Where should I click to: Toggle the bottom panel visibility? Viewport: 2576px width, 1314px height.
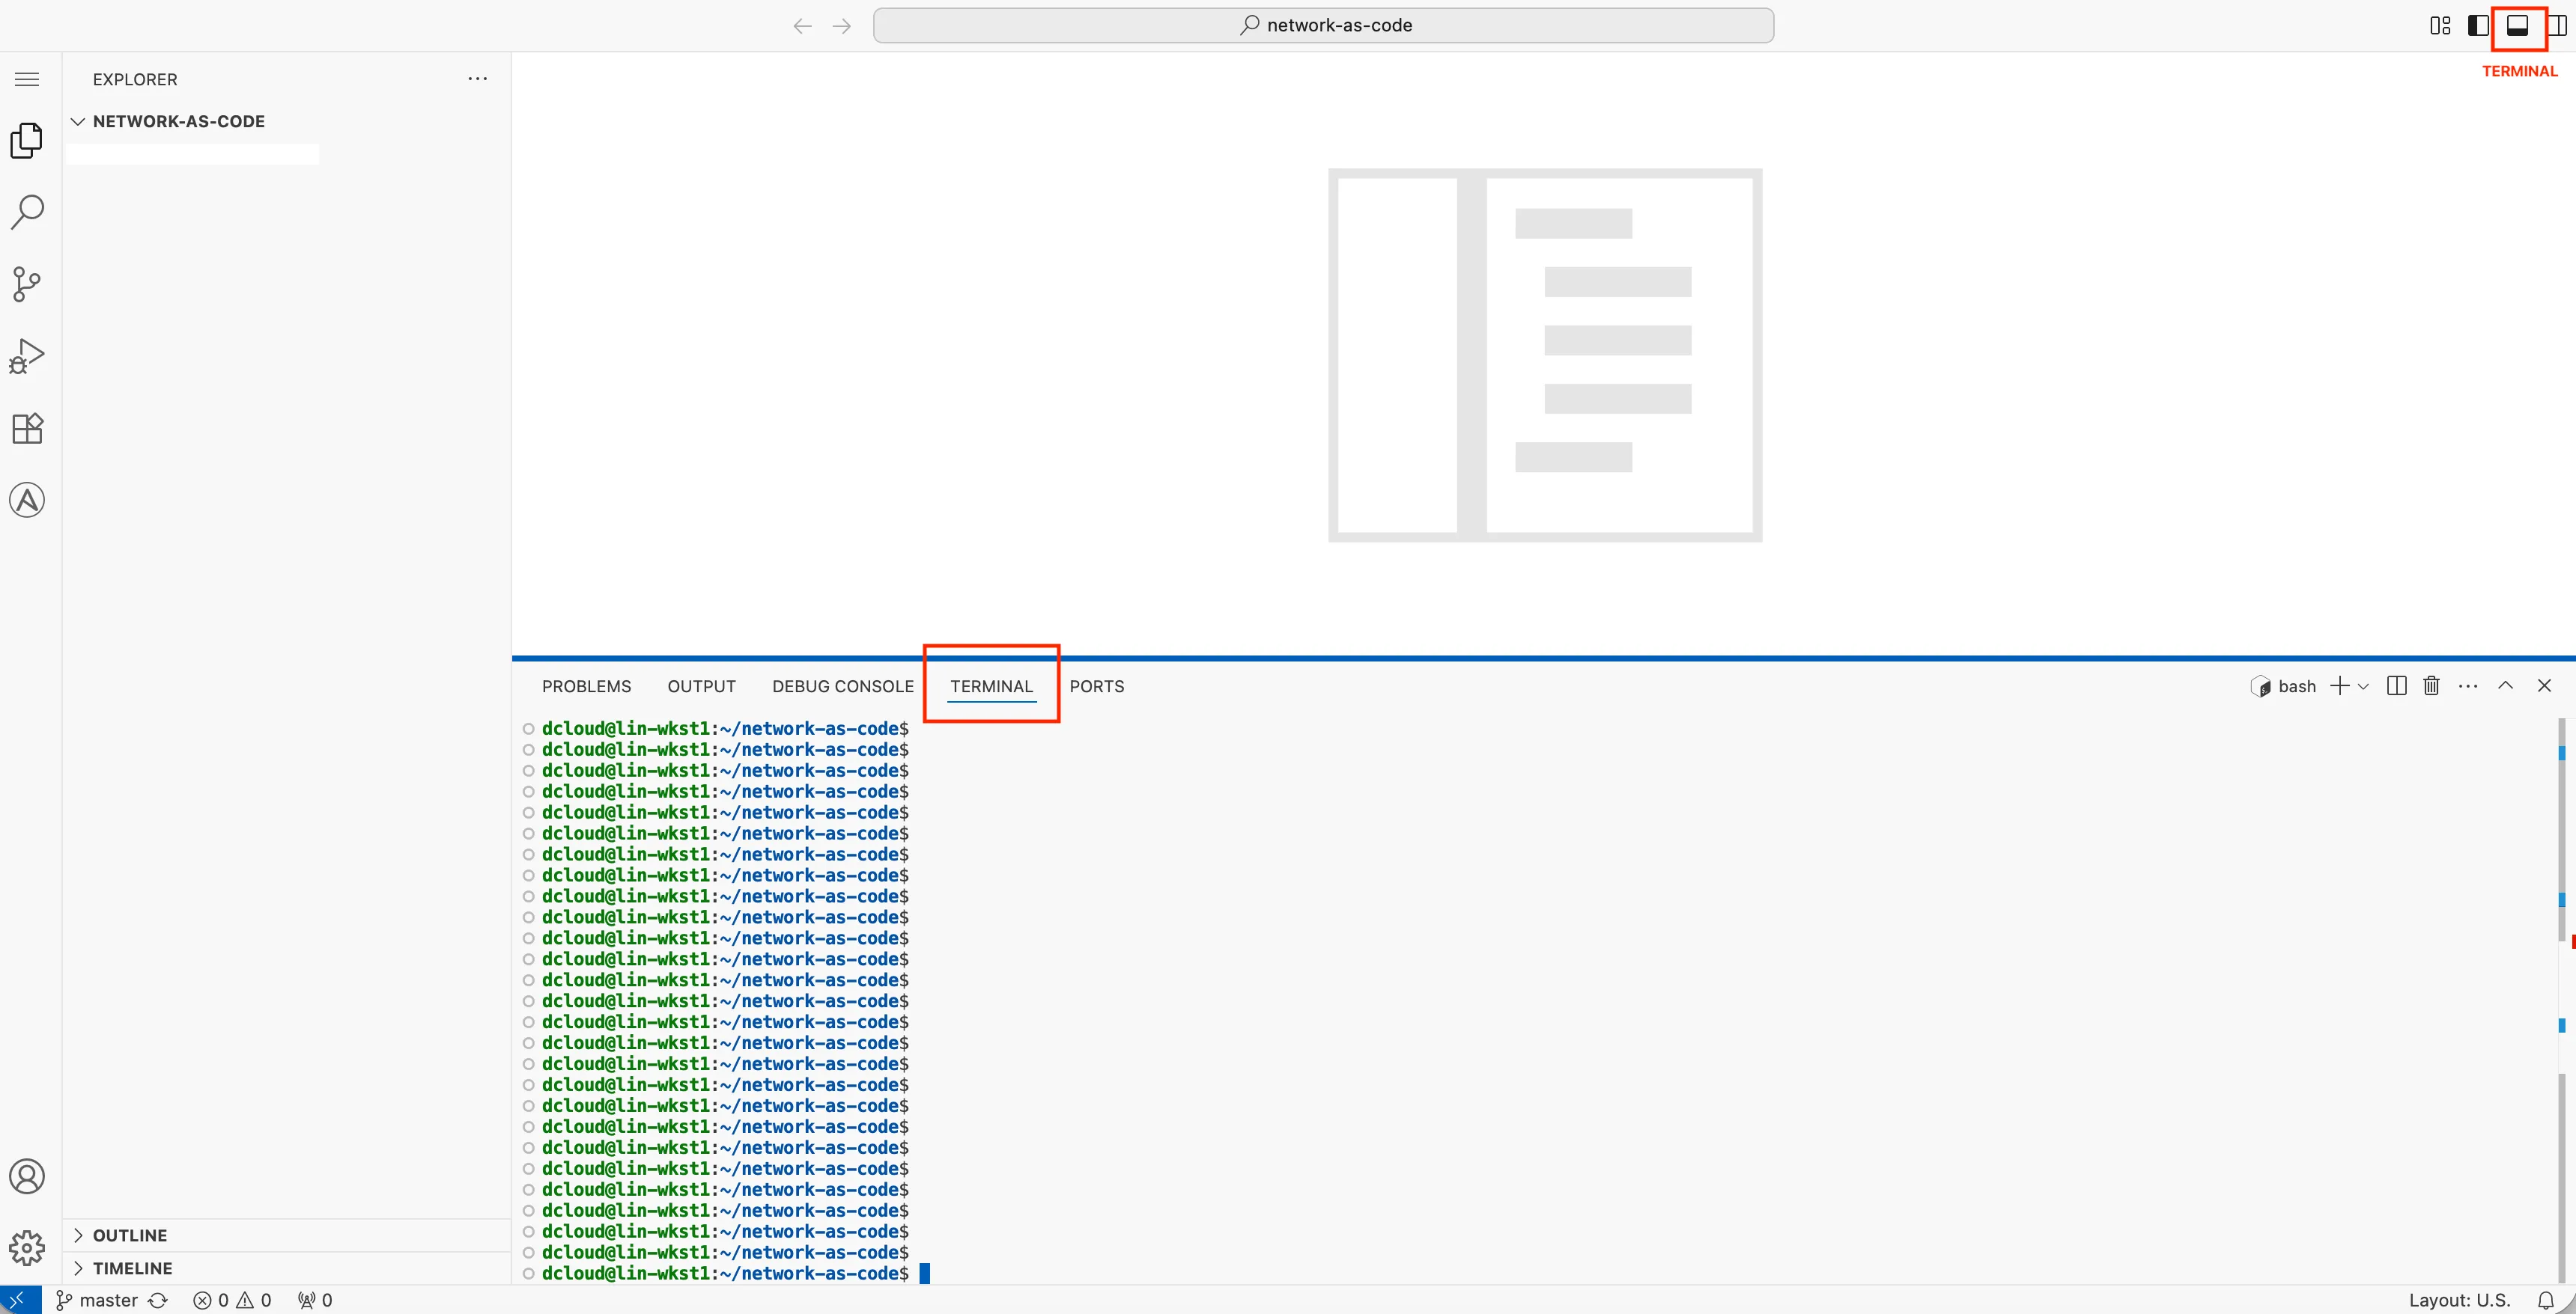coord(2517,25)
